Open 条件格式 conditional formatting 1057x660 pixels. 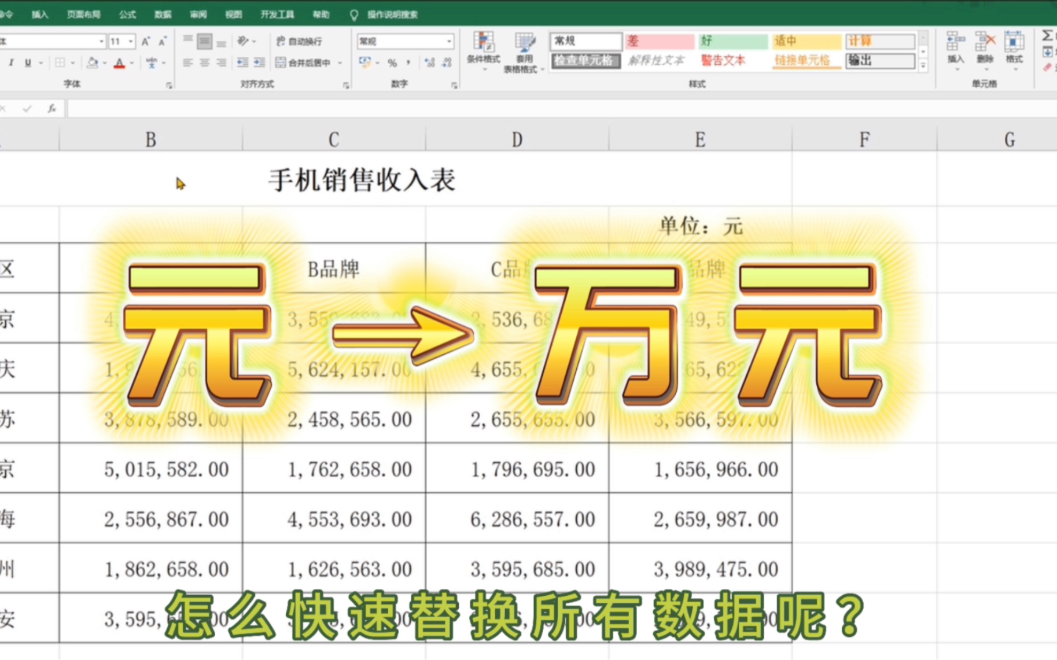[x=484, y=51]
